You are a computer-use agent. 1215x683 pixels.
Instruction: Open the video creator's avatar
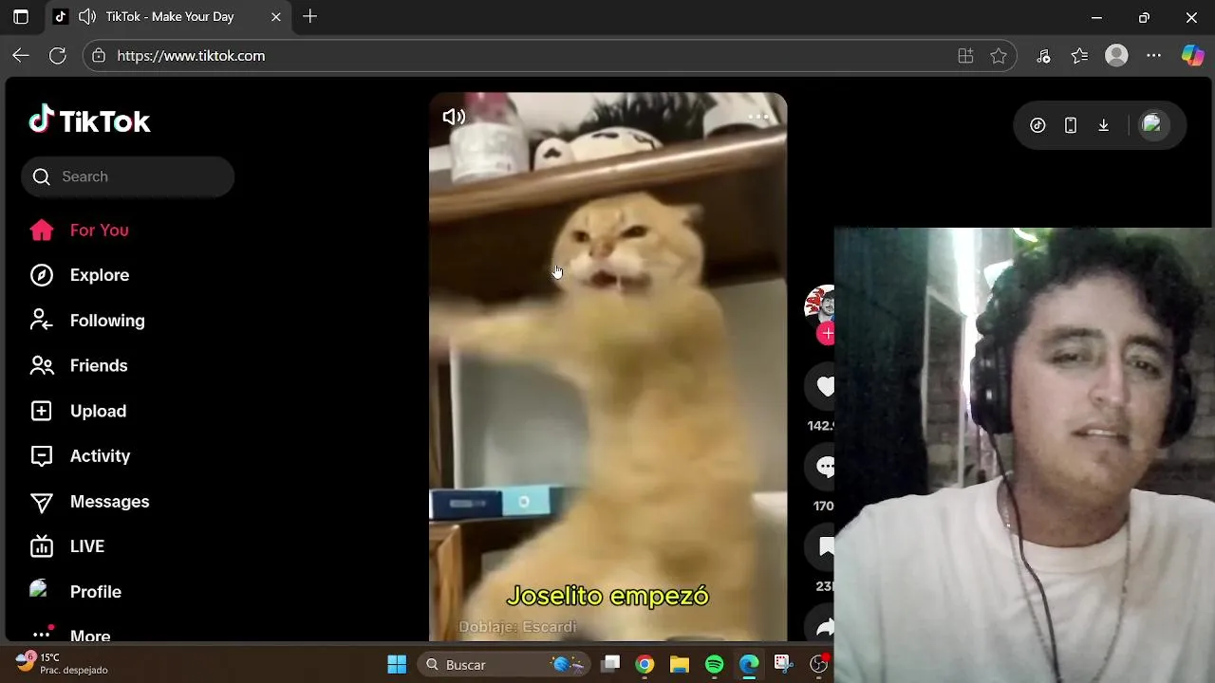click(819, 305)
